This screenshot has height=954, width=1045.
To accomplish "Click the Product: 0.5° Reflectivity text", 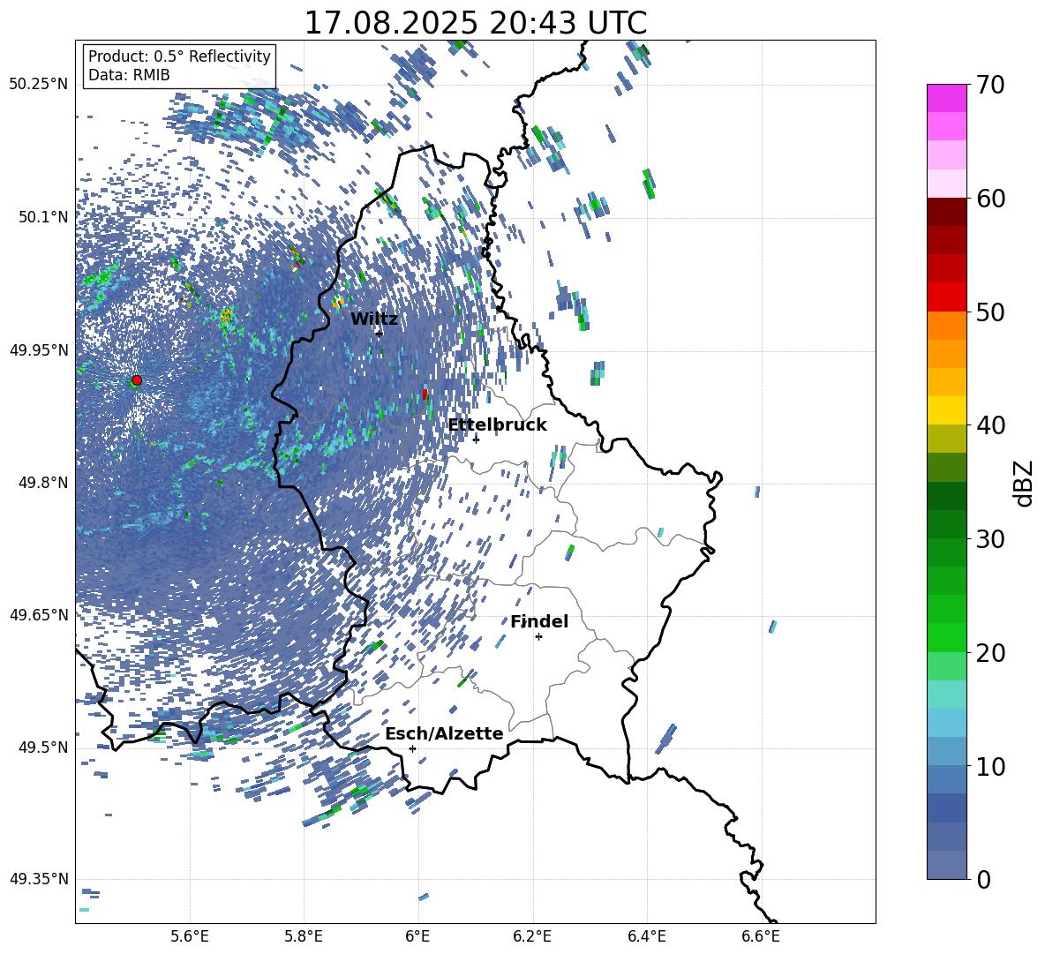I will pos(179,56).
